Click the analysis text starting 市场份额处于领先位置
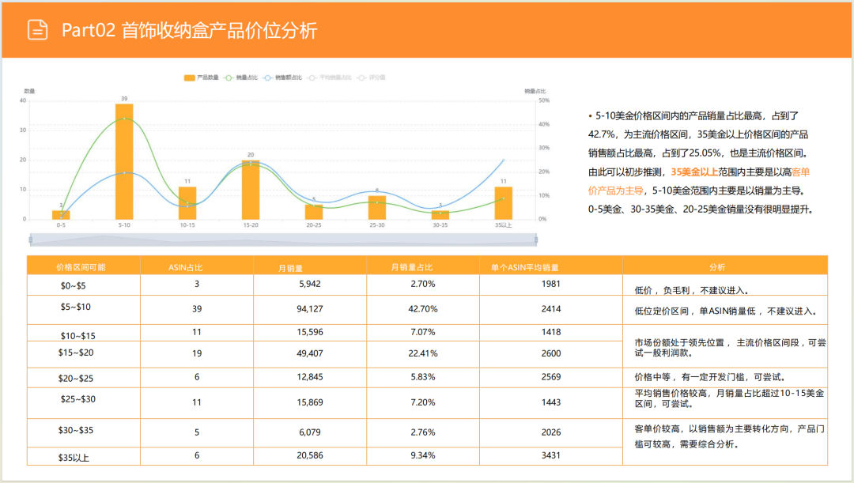 (730, 347)
